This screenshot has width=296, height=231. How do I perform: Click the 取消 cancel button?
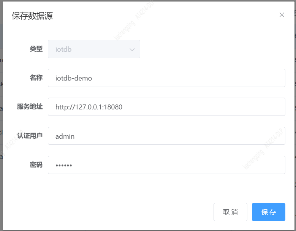tap(230, 212)
